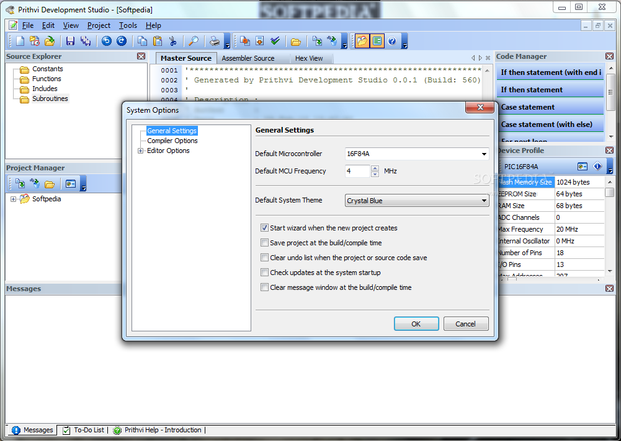Open the build toolbar overflow arrow
Image resolution: width=621 pixels, height=441 pixels.
[344, 41]
